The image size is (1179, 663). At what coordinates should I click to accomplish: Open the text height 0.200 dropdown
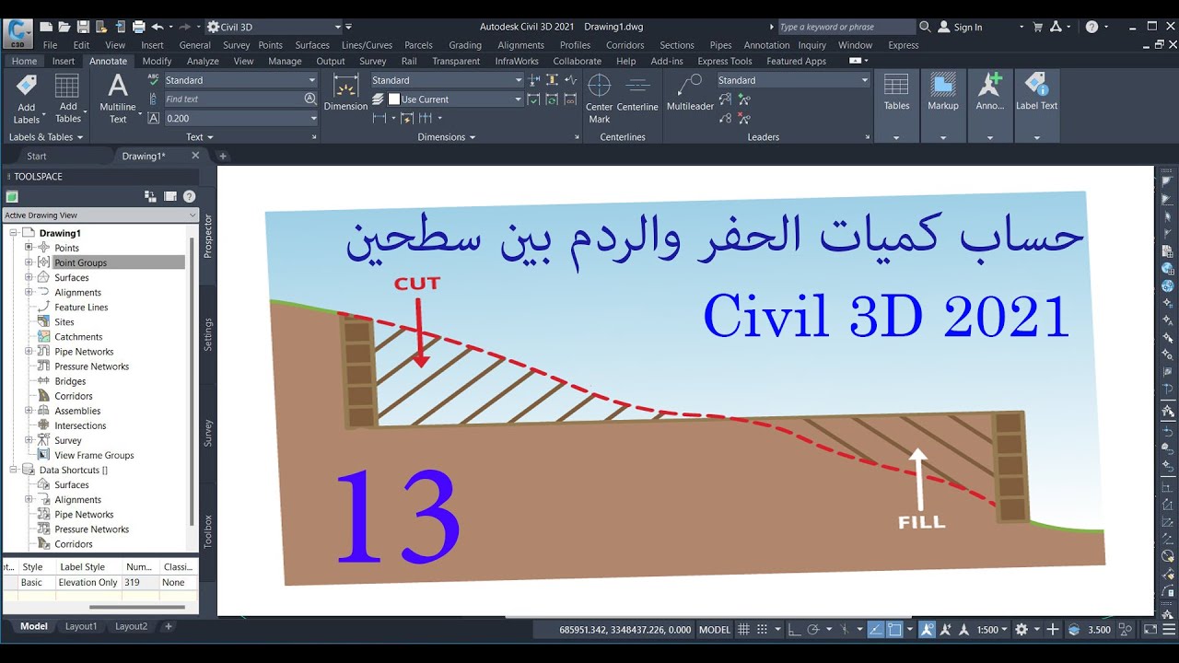240,118
